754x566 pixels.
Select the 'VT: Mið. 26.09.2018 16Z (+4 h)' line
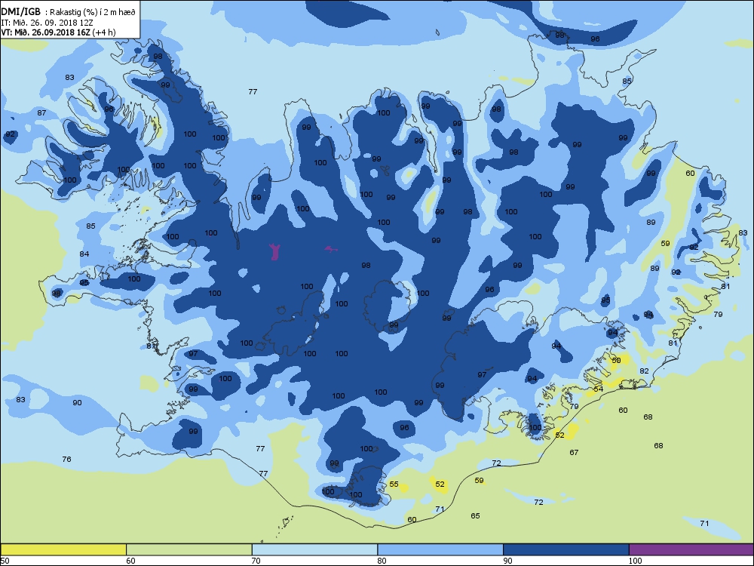point(58,32)
